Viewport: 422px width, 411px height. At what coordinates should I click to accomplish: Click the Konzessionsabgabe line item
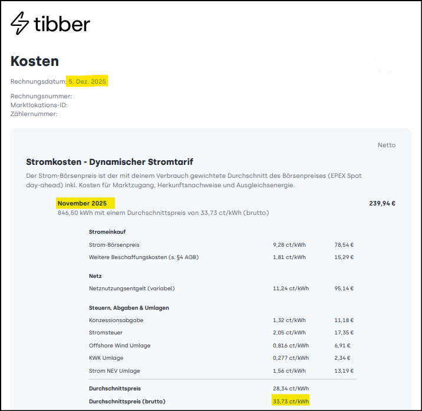click(116, 320)
